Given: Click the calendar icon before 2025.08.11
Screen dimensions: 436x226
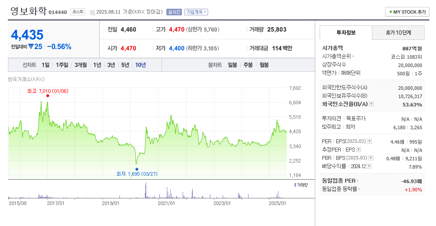Looking at the screenshot, I should [92, 12].
